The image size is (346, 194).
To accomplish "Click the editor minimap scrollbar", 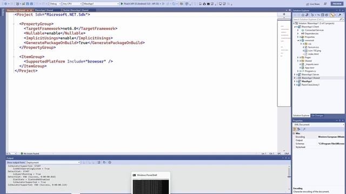I will click(284, 63).
